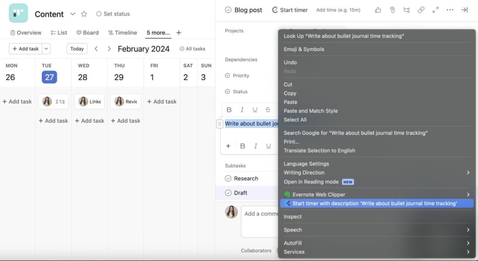Screen dimensions: 478x261
Task: Switch to the Board tab
Action: tap(87, 32)
